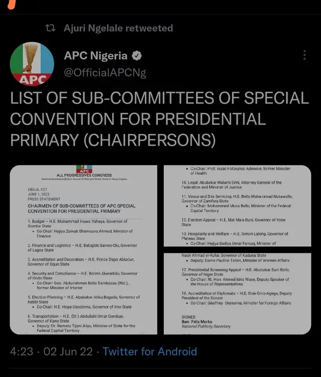321x377 pixels.
Task: Click the verified badge beside APC Nigeria
Action: pos(136,56)
